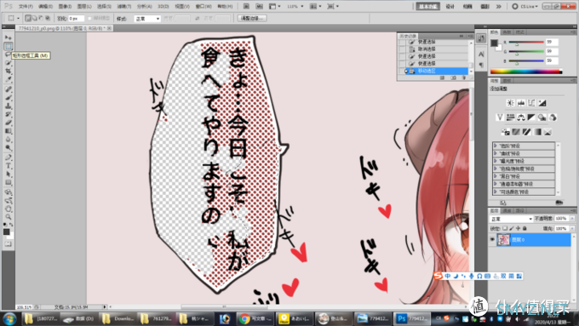579x326 pixels.
Task: Open the 窗口(W) menu
Action: point(204,6)
